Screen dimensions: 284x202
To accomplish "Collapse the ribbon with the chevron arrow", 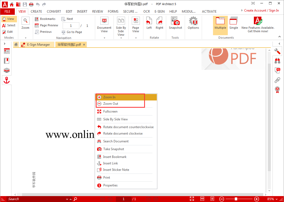I will (x=279, y=37).
